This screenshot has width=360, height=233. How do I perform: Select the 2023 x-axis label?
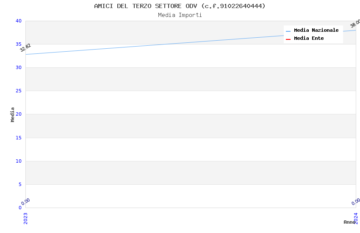tap(25, 218)
